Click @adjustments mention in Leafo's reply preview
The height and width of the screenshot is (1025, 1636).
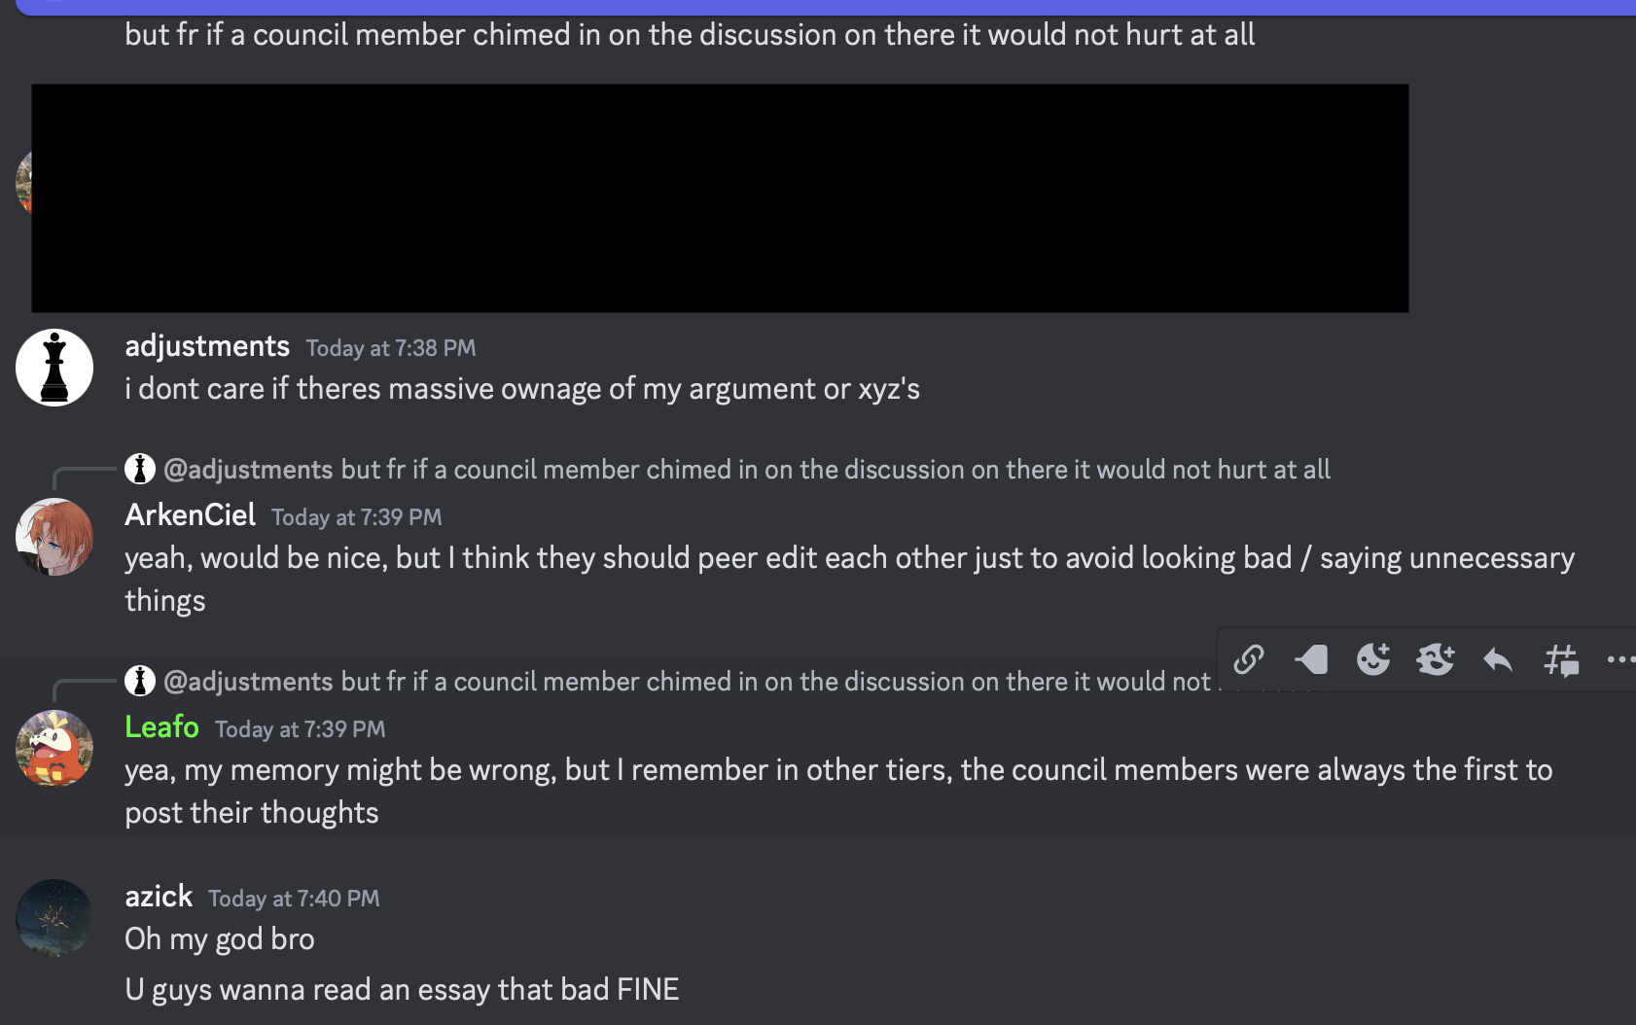pos(248,682)
